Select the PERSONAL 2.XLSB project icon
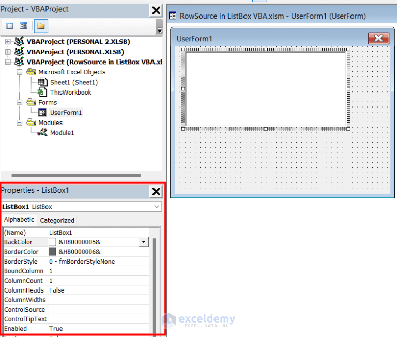The image size is (397, 337). click(19, 41)
